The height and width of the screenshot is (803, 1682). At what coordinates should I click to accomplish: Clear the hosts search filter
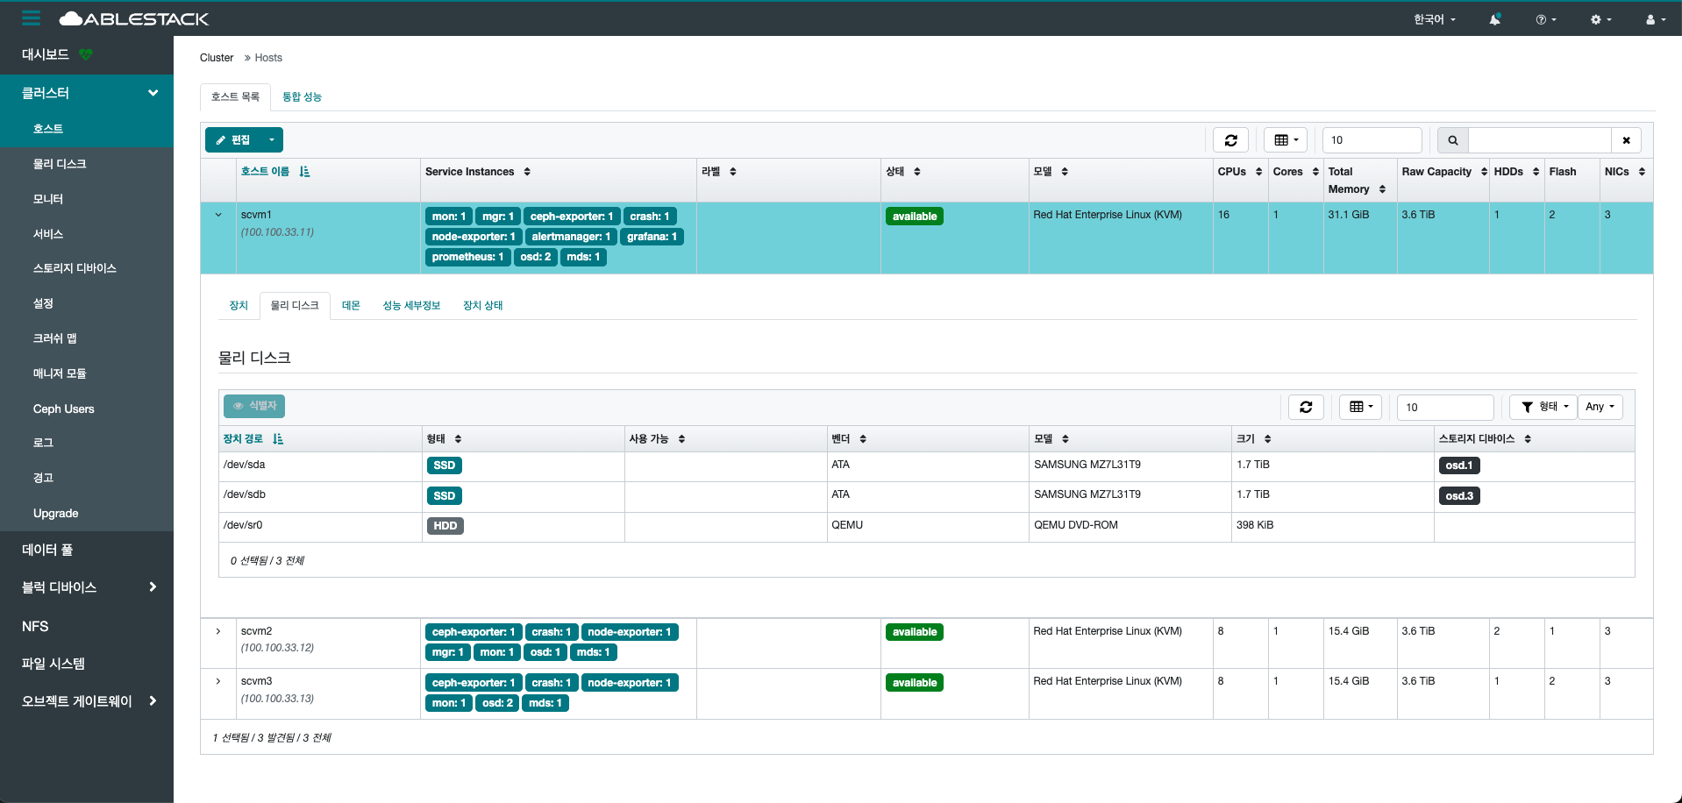(x=1626, y=140)
